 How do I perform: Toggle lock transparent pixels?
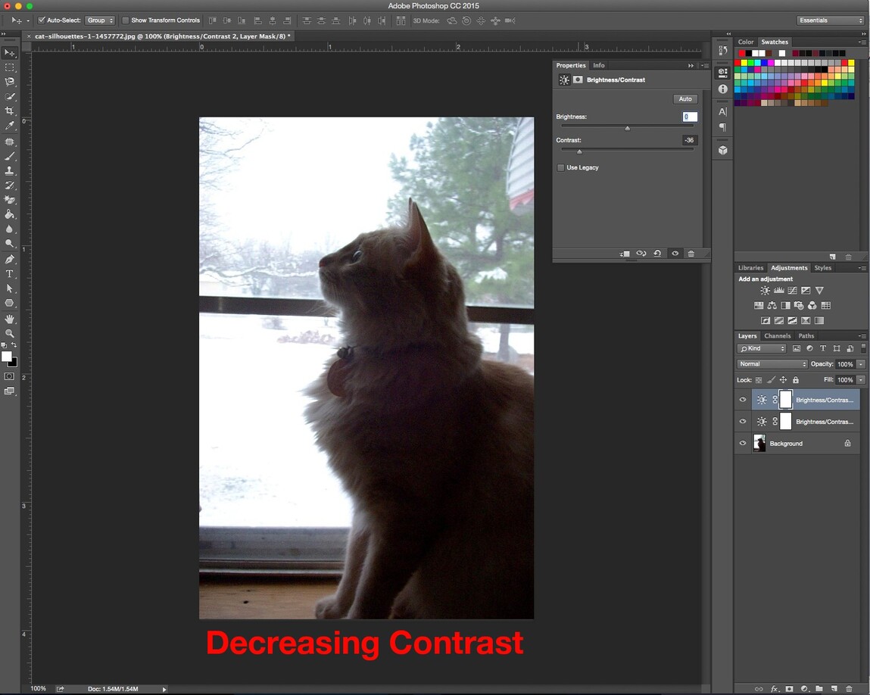(759, 380)
